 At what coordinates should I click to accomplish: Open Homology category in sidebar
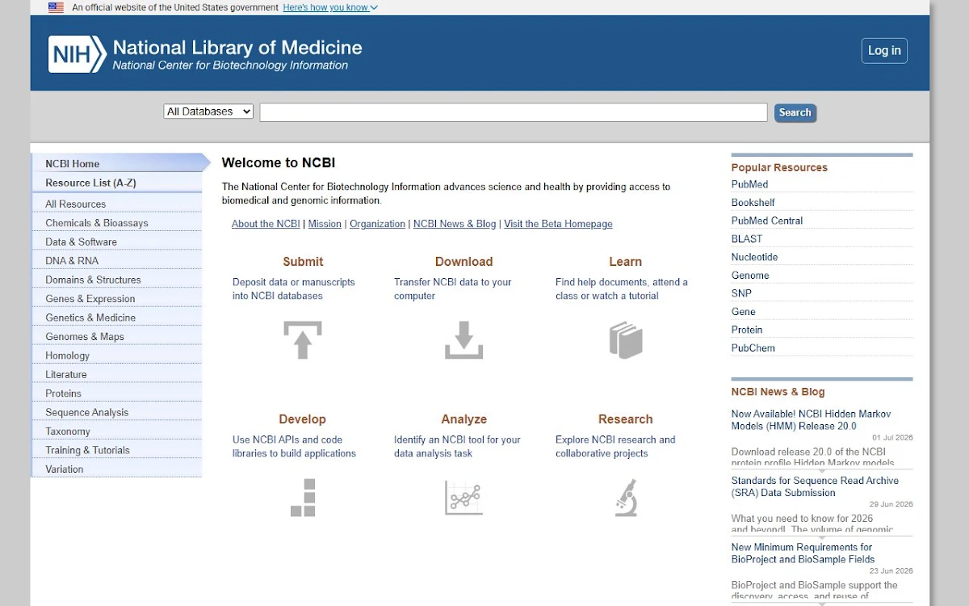[117, 356]
